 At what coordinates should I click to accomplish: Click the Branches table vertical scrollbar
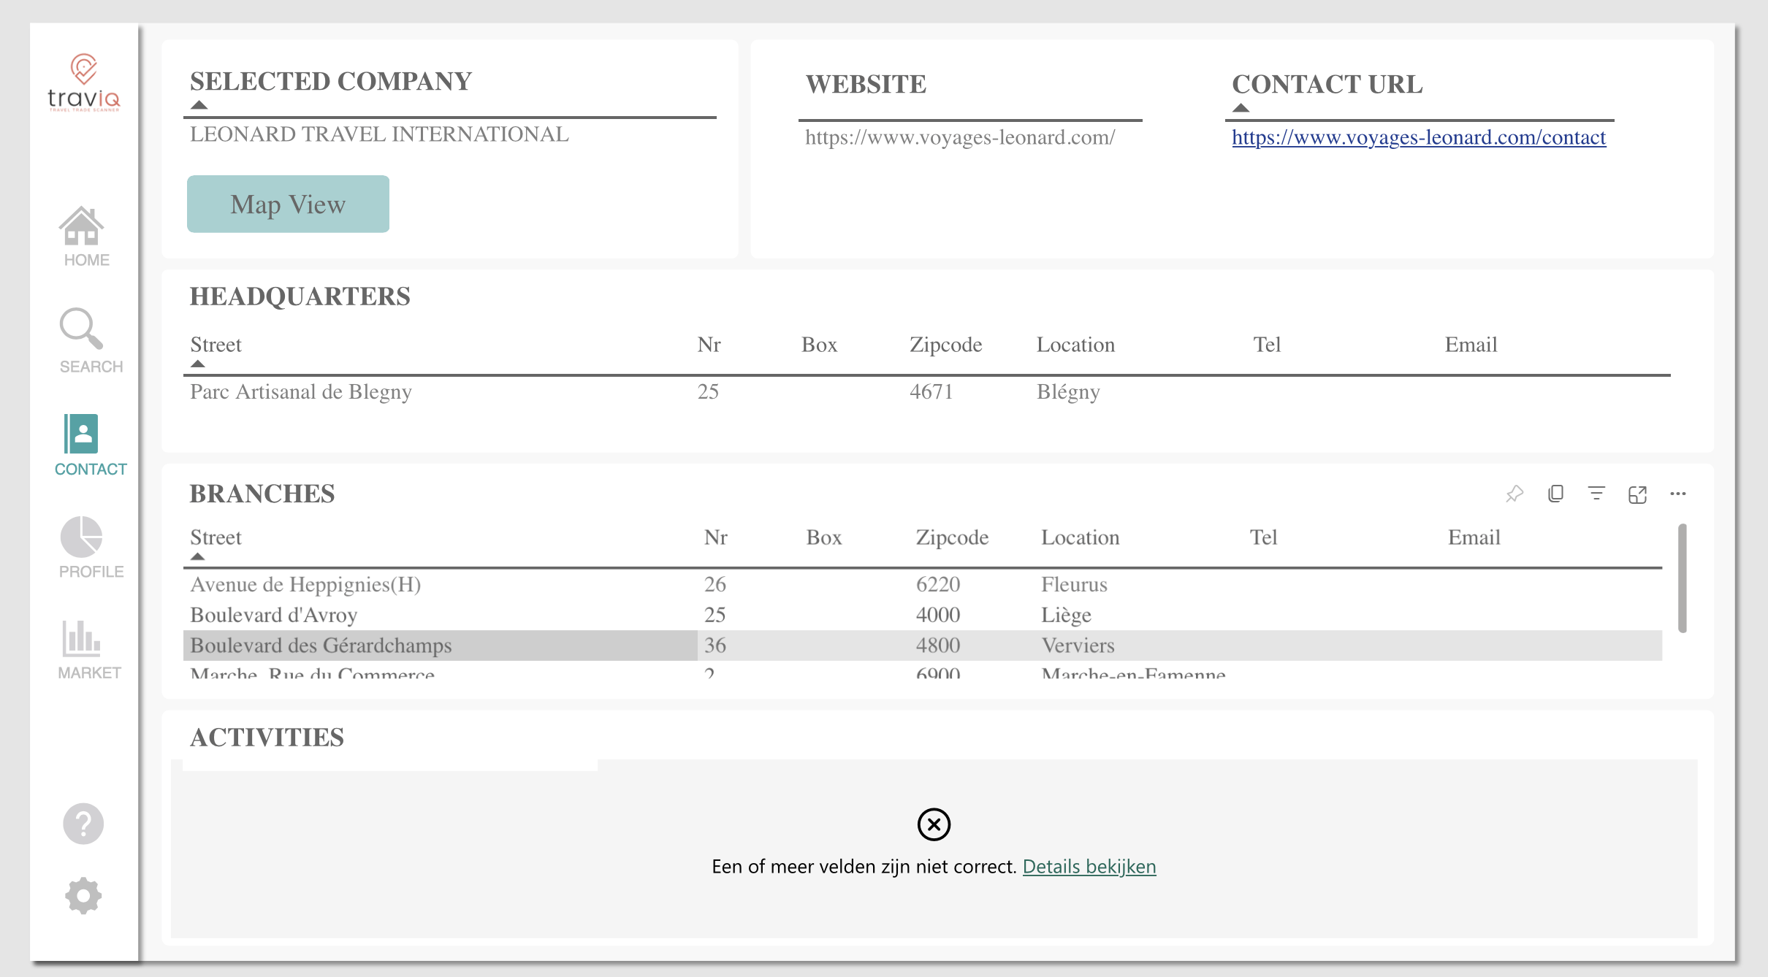point(1682,578)
